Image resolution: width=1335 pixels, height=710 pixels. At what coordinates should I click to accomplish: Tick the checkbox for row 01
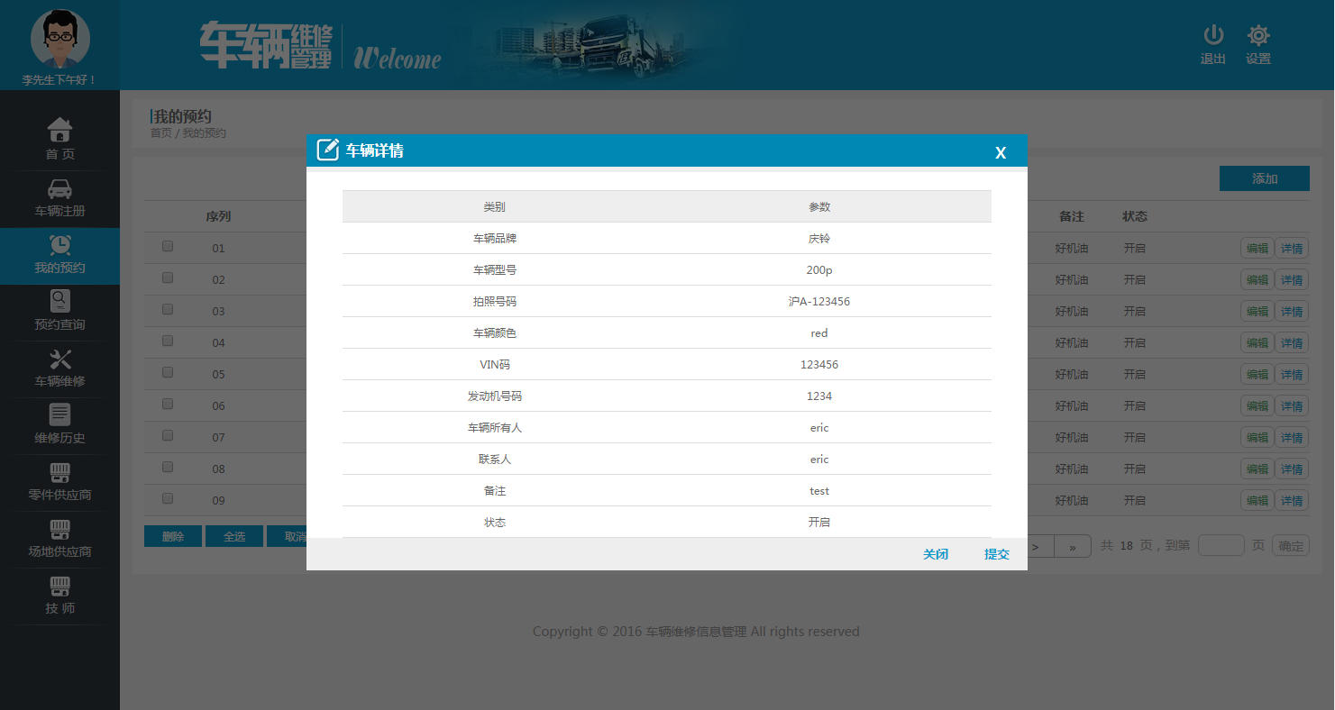pos(168,246)
